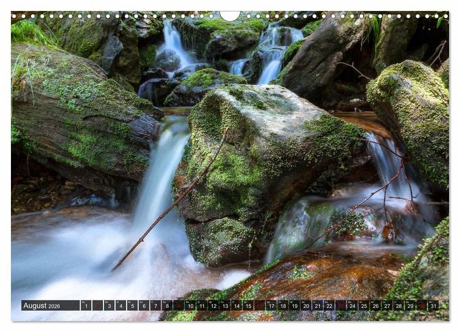
Task: Pick day 7 in the calendar strip
Action: (155, 306)
